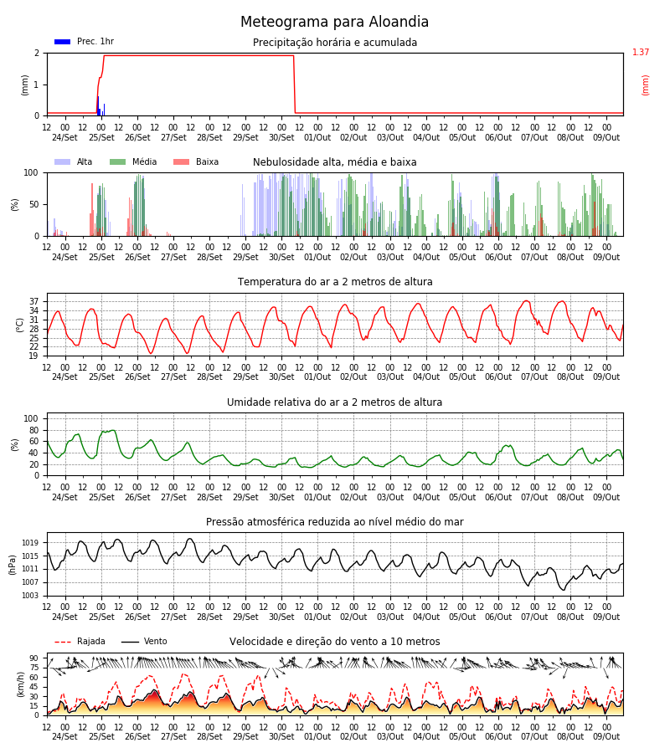The width and height of the screenshot is (670, 753).
Task: Click the black Vento legend line
Action: click(130, 642)
